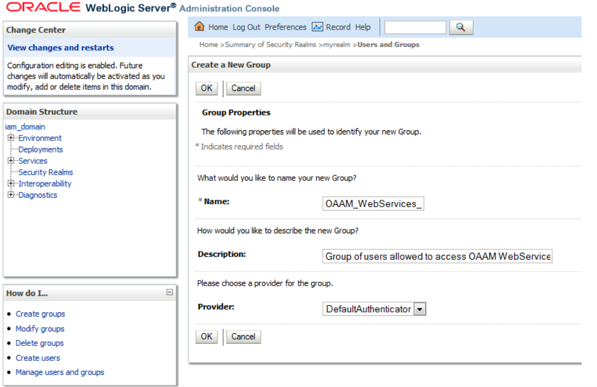The width and height of the screenshot is (597, 387).
Task: Open Preferences from the toolbar
Action: pos(285,27)
